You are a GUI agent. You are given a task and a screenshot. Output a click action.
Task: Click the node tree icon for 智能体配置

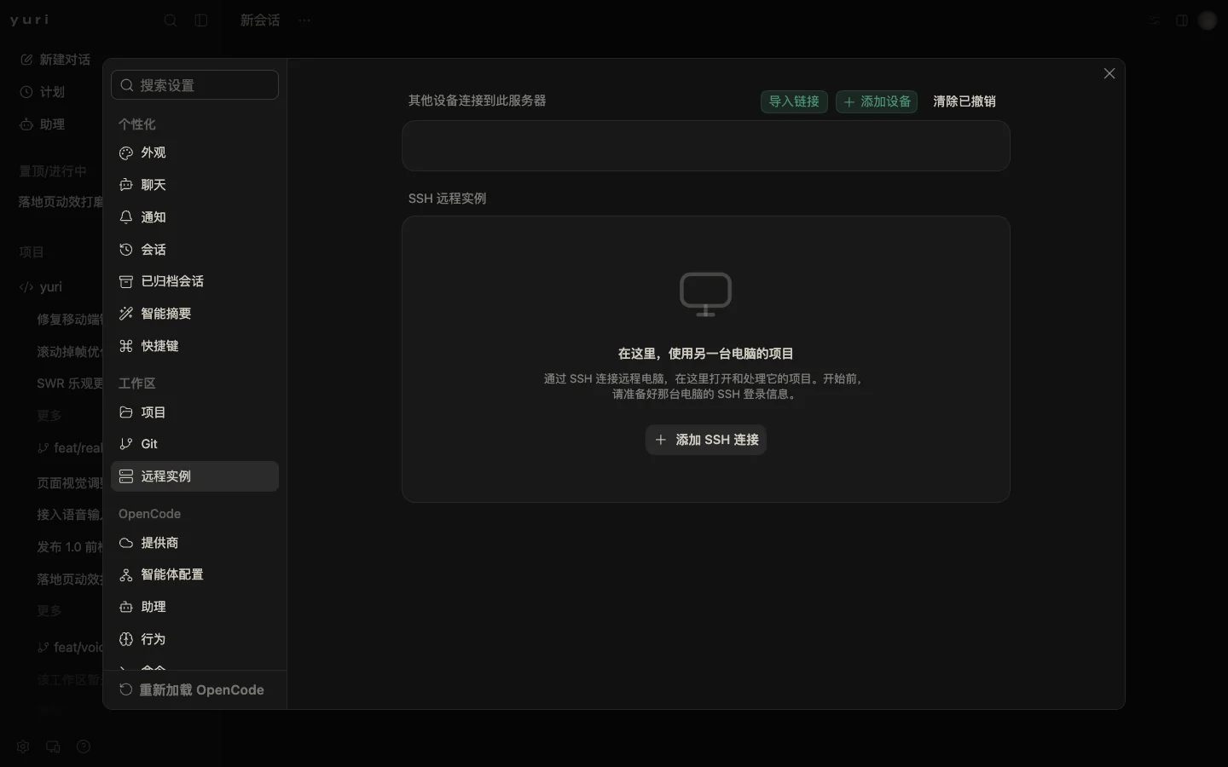pos(126,574)
